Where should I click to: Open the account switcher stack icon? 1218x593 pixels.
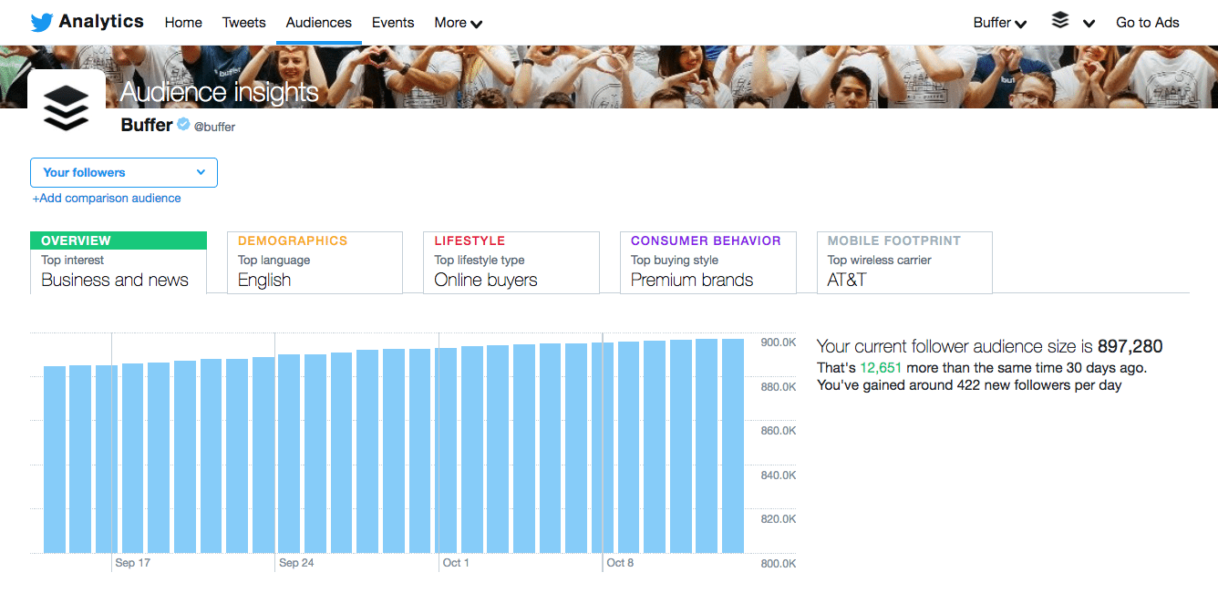point(1060,21)
